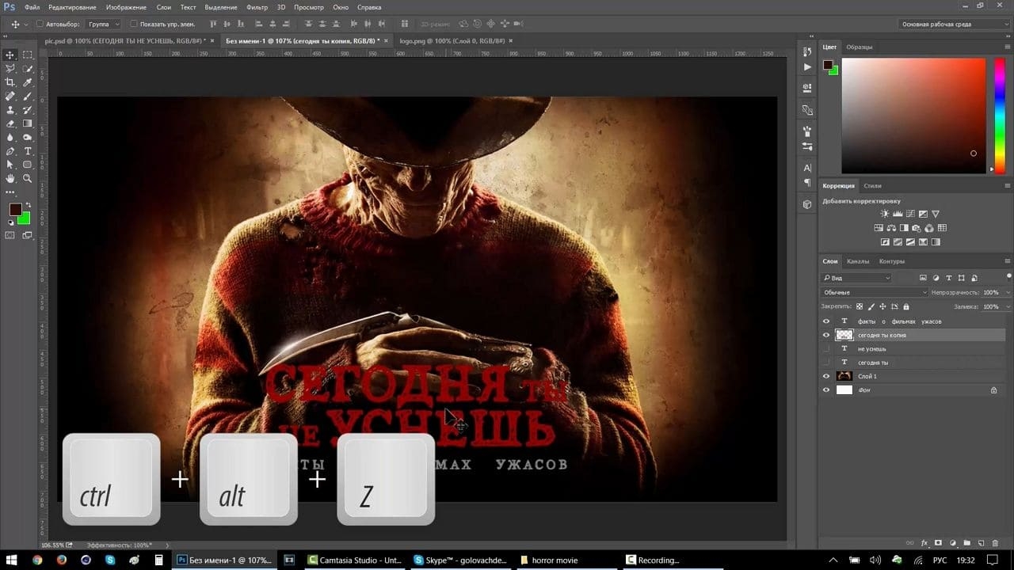
Task: Switch to the 'Каналы' tab
Action: 858,261
